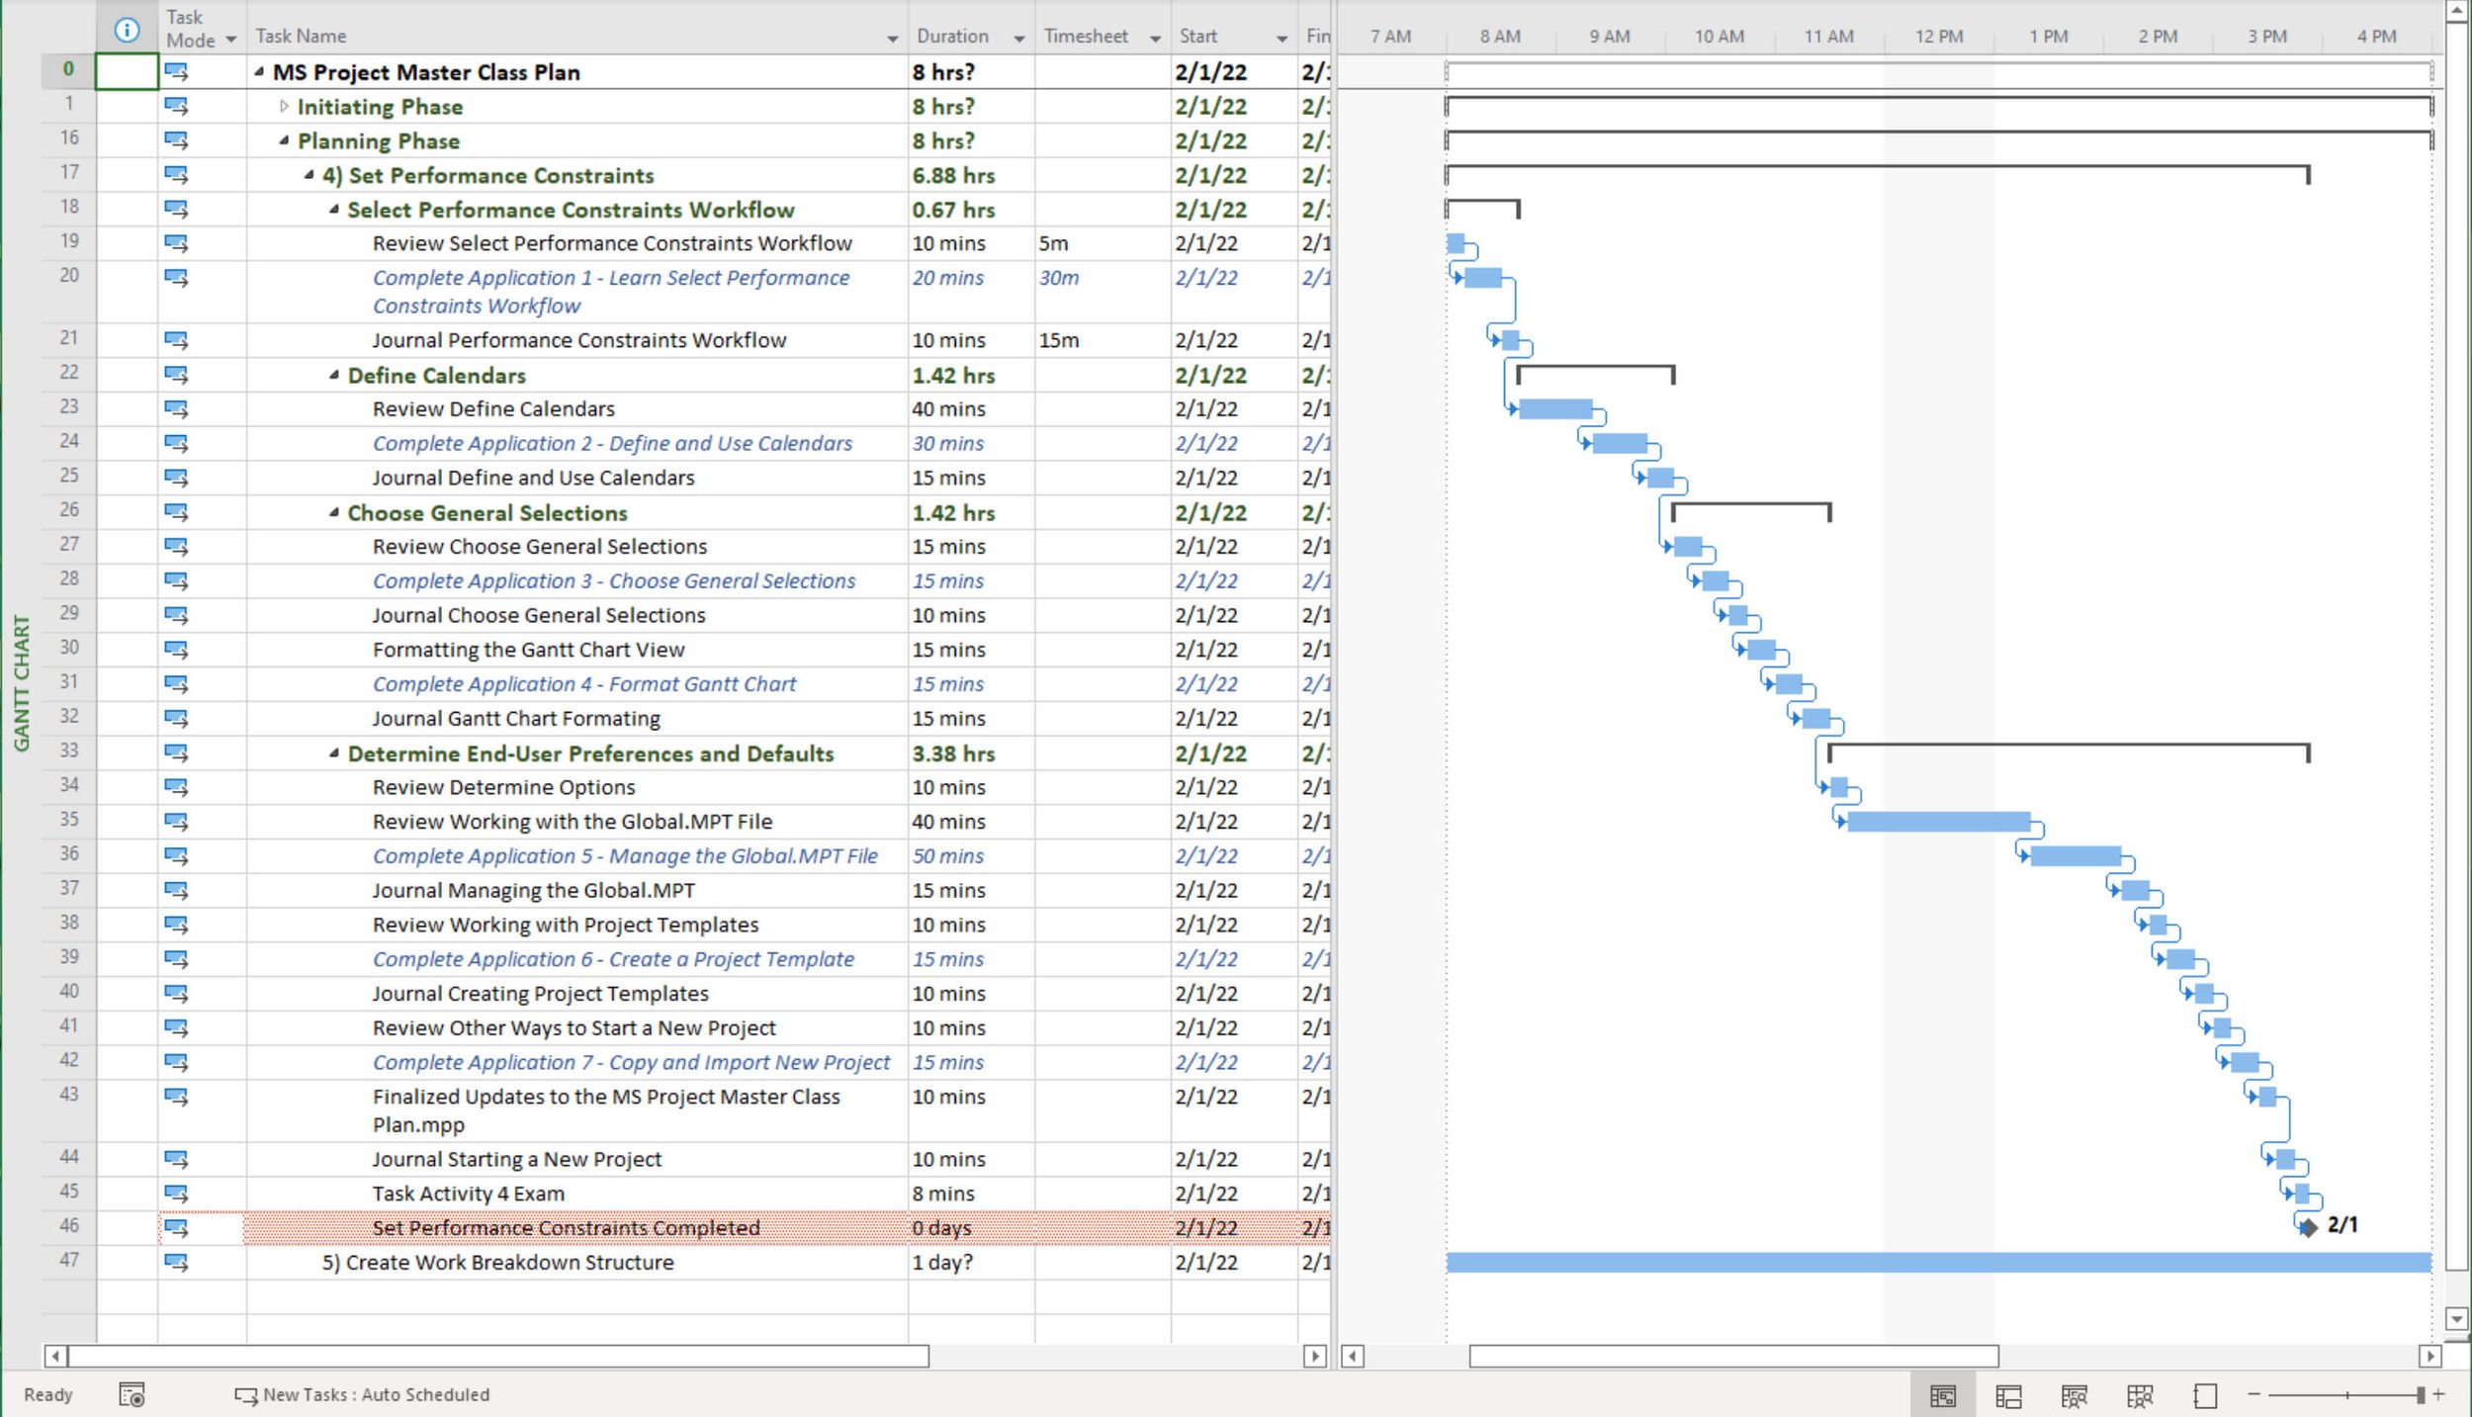Select 'Complete Application 7 - Copy and Import New Project'
The height and width of the screenshot is (1417, 2472).
pos(631,1063)
